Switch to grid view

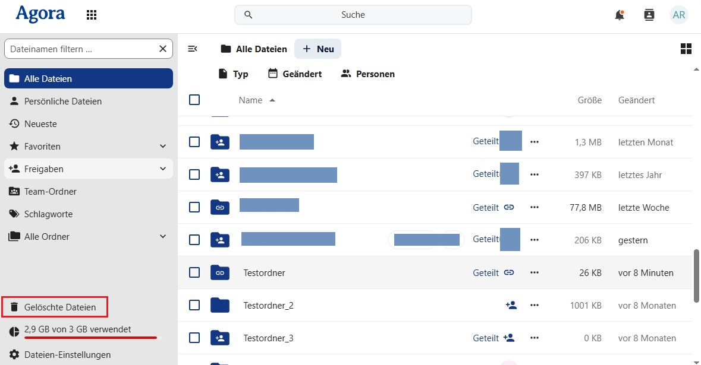[686, 49]
